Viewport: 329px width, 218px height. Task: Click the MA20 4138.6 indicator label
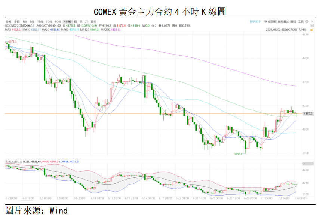(x=51, y=30)
